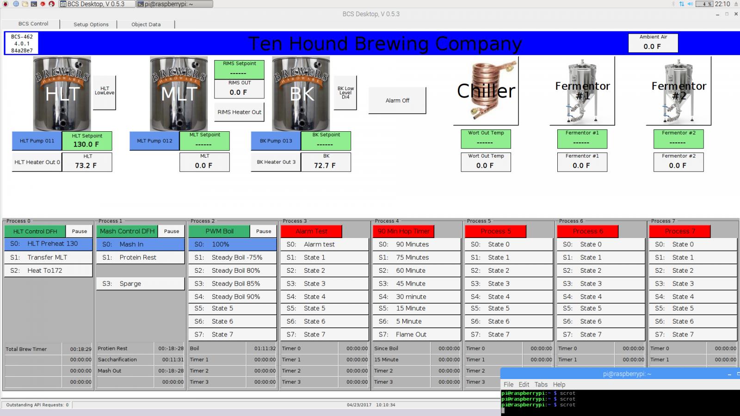Click the Fermentor #2 image
The width and height of the screenshot is (740, 416).
click(678, 91)
